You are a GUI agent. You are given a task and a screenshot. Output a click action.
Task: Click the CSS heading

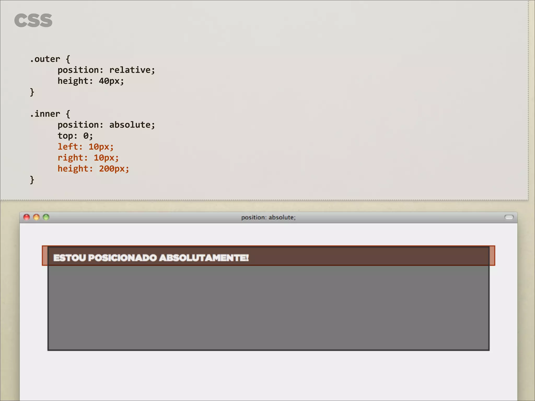pos(33,20)
